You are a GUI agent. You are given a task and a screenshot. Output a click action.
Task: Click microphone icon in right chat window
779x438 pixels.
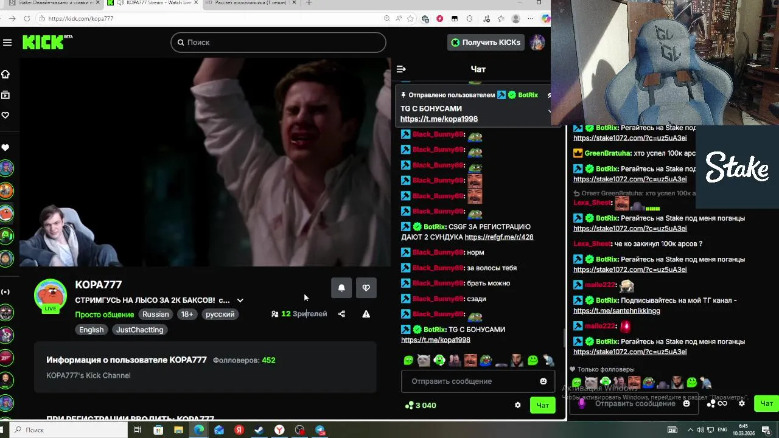pyautogui.click(x=582, y=403)
